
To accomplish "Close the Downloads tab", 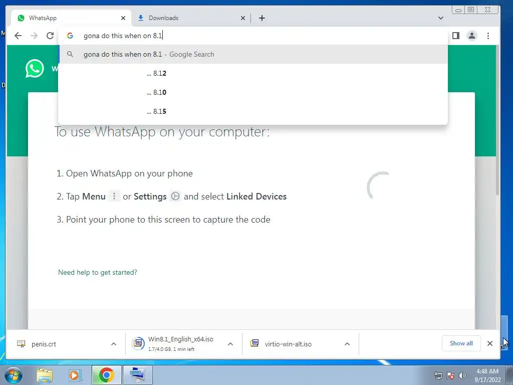I will [x=243, y=18].
